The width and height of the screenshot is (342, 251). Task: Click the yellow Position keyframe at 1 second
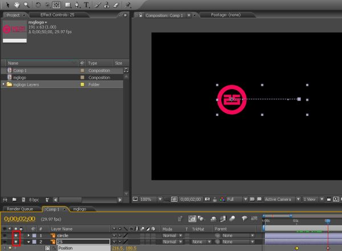coord(296,248)
